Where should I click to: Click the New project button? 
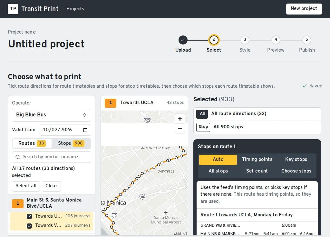click(304, 9)
